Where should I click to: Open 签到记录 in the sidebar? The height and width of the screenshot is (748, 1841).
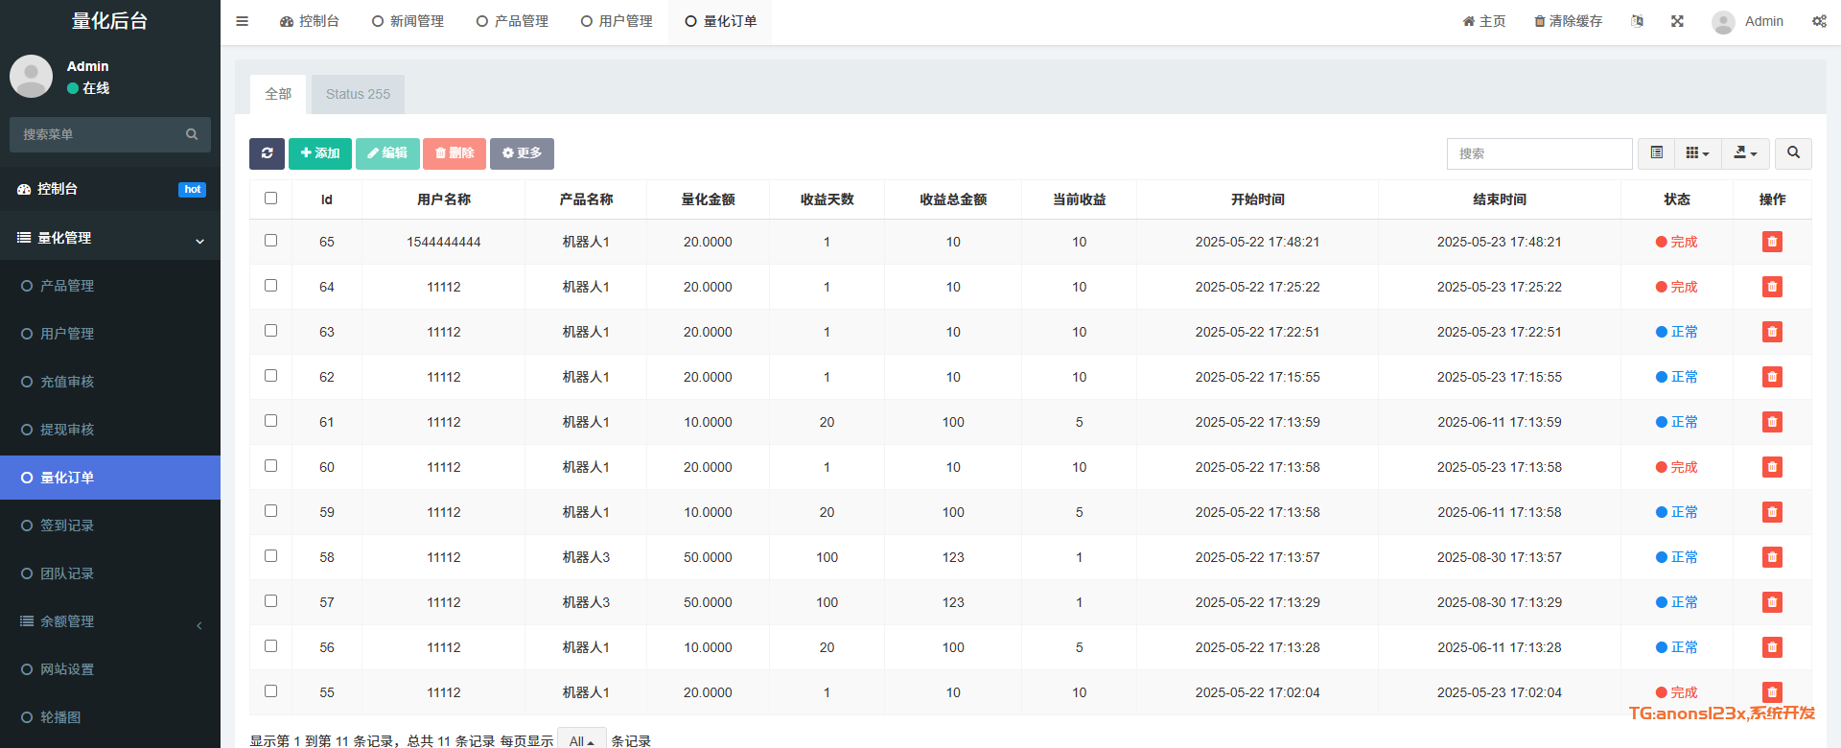point(110,526)
